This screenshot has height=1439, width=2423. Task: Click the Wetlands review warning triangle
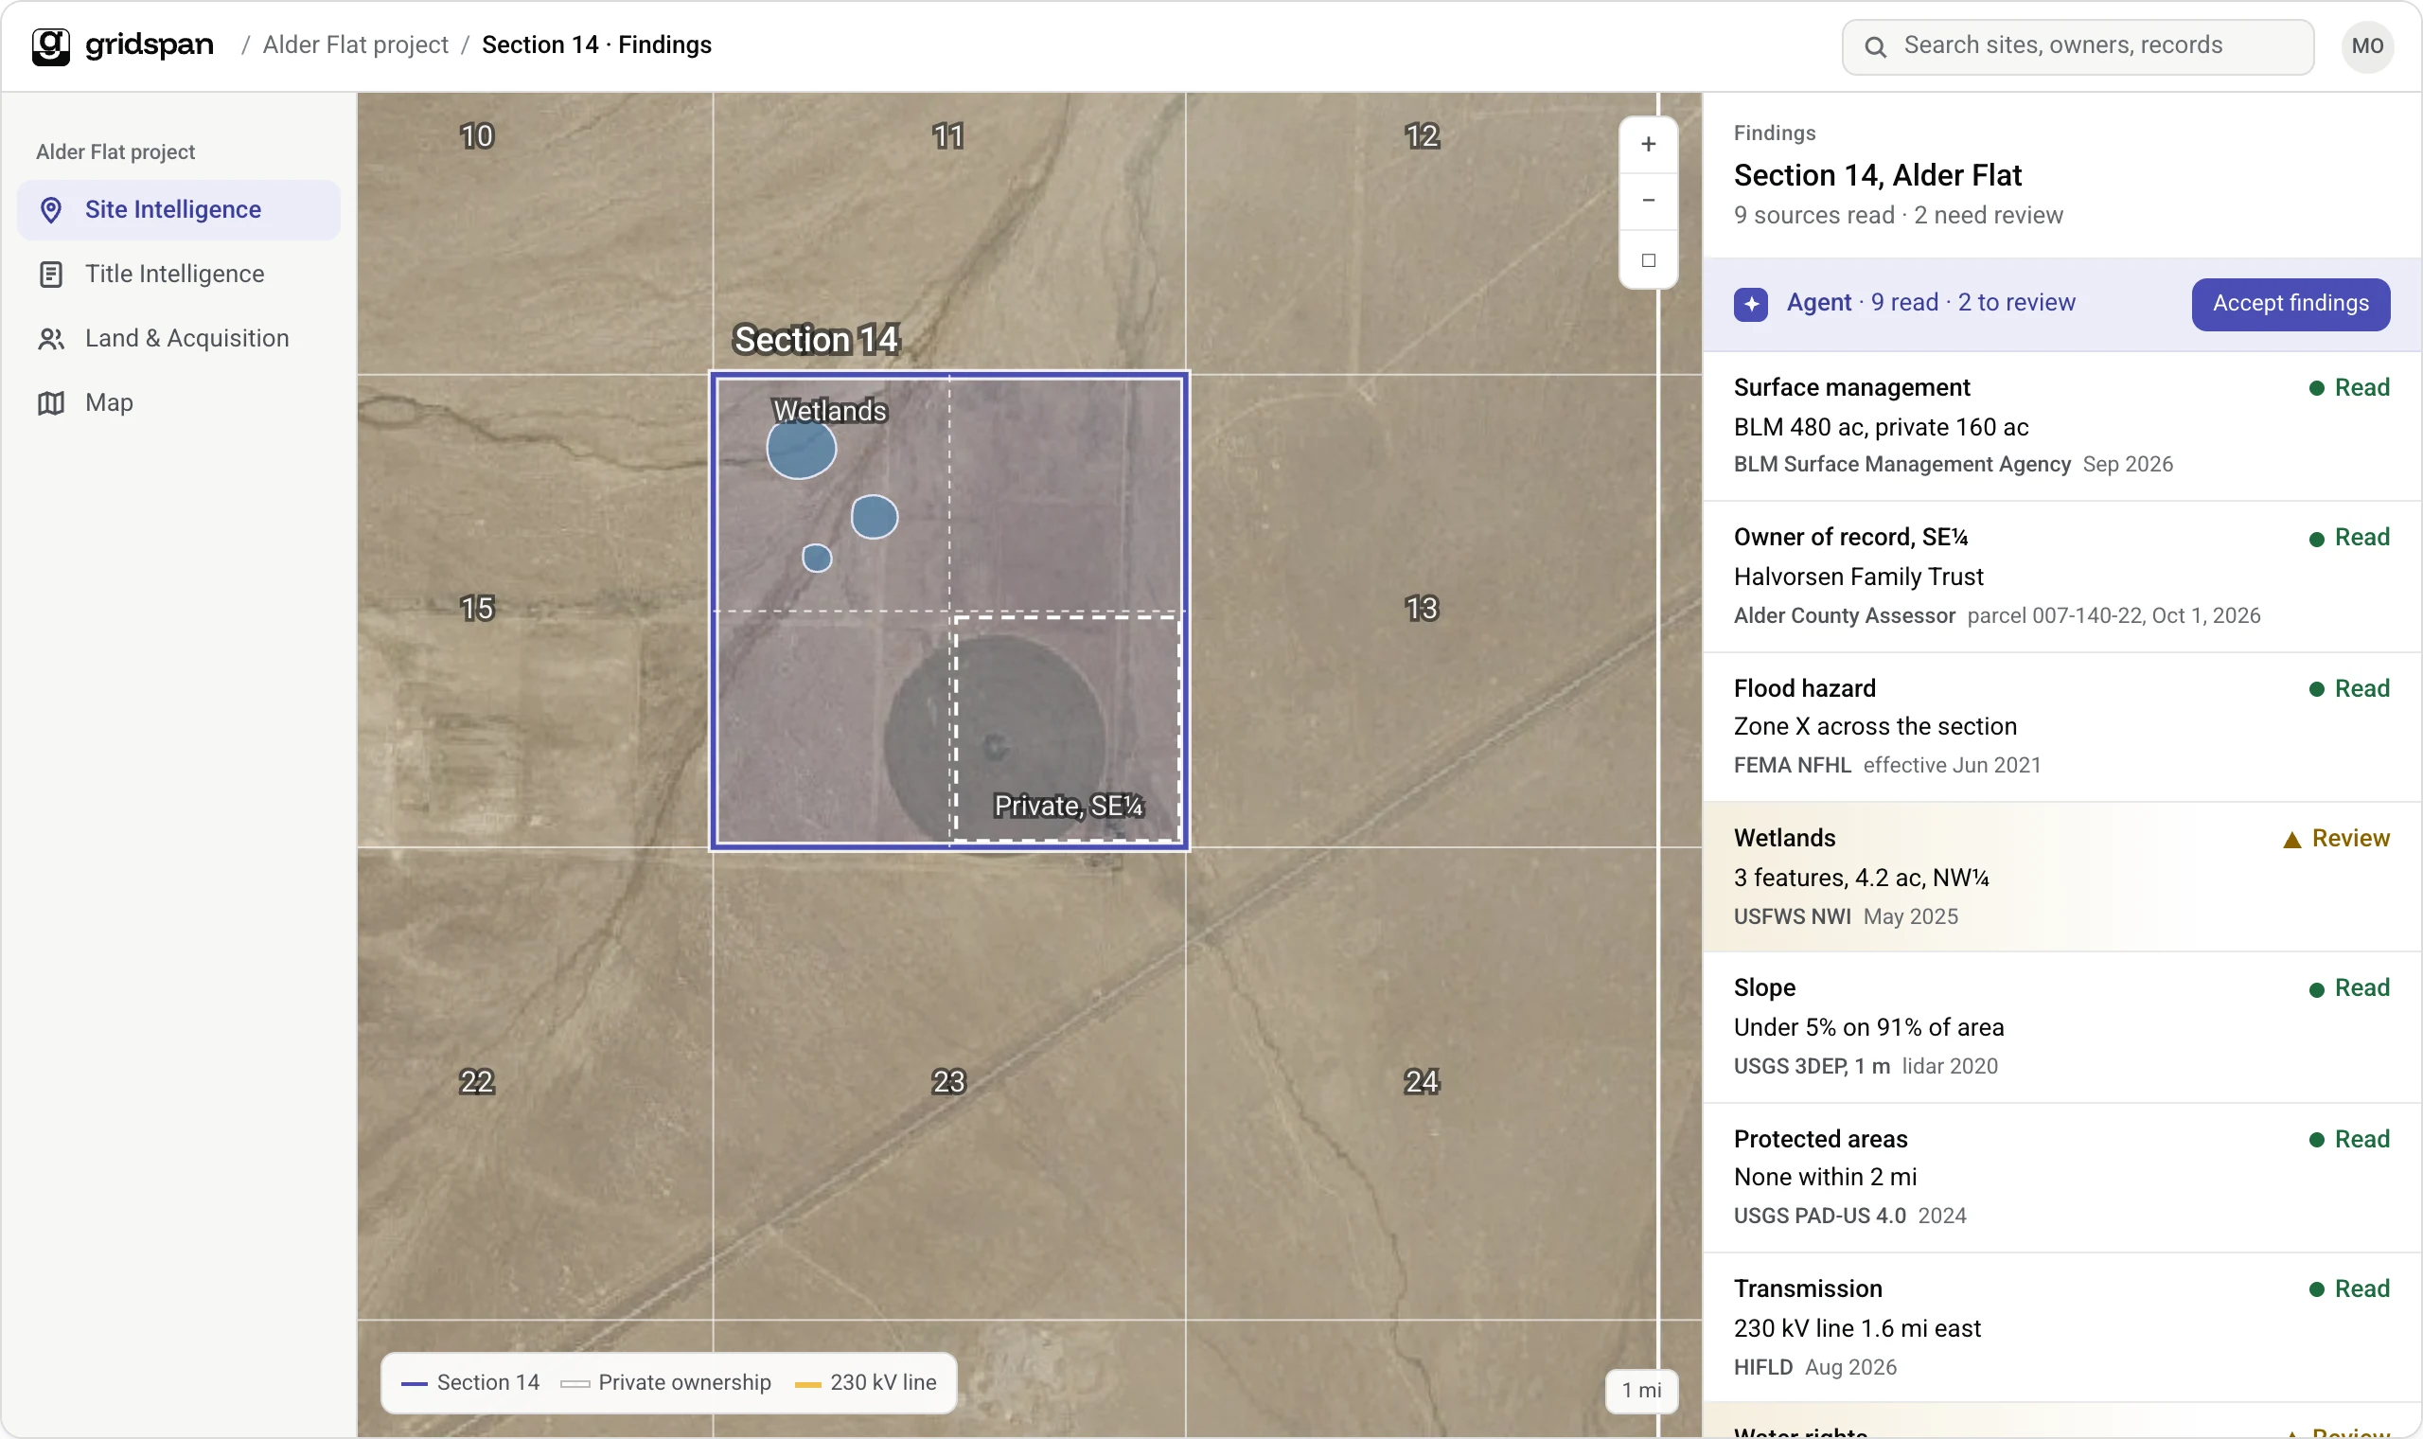pyautogui.click(x=2291, y=840)
